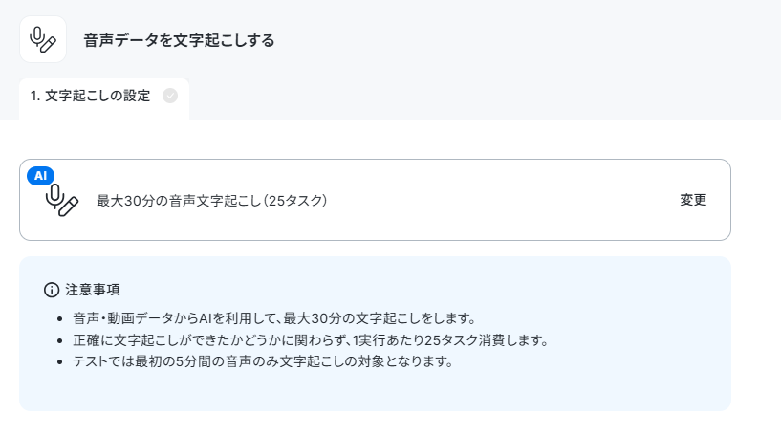Click the number 1. in the step tab
This screenshot has height=436, width=781.
[34, 96]
